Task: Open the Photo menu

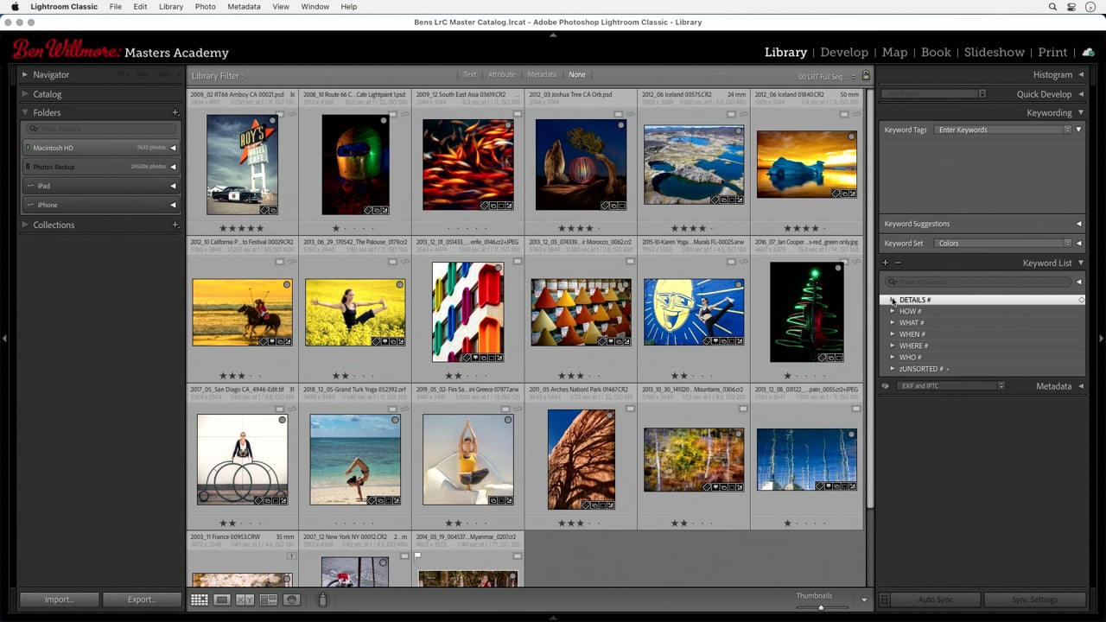Action: click(206, 7)
